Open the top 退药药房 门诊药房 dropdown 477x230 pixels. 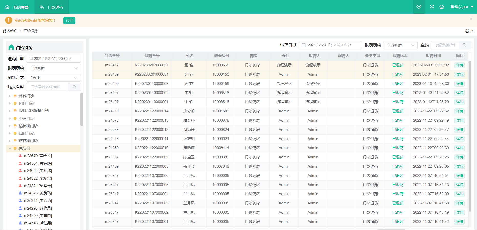click(x=400, y=45)
